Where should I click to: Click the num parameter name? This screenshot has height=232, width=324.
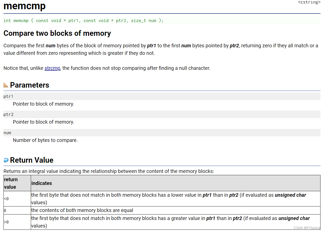click(x=7, y=133)
